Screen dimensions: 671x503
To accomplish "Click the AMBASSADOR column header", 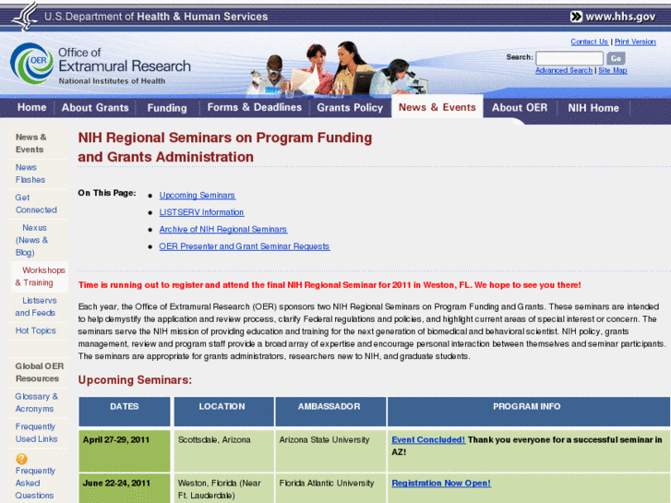I will (330, 412).
